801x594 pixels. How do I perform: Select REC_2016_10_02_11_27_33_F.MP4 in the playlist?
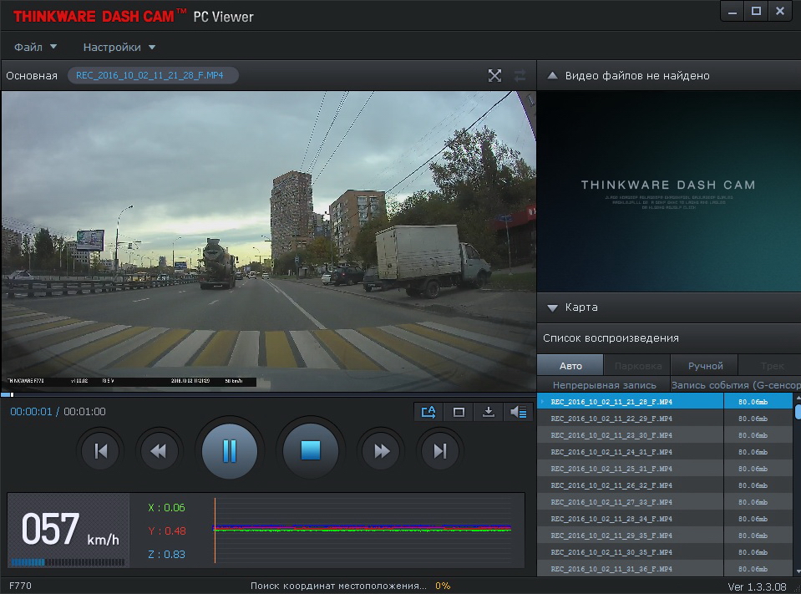[665, 502]
